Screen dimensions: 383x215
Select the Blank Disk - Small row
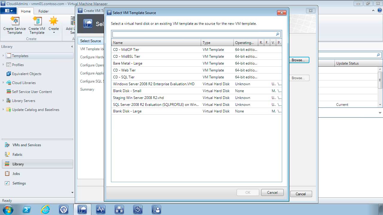[197, 91]
